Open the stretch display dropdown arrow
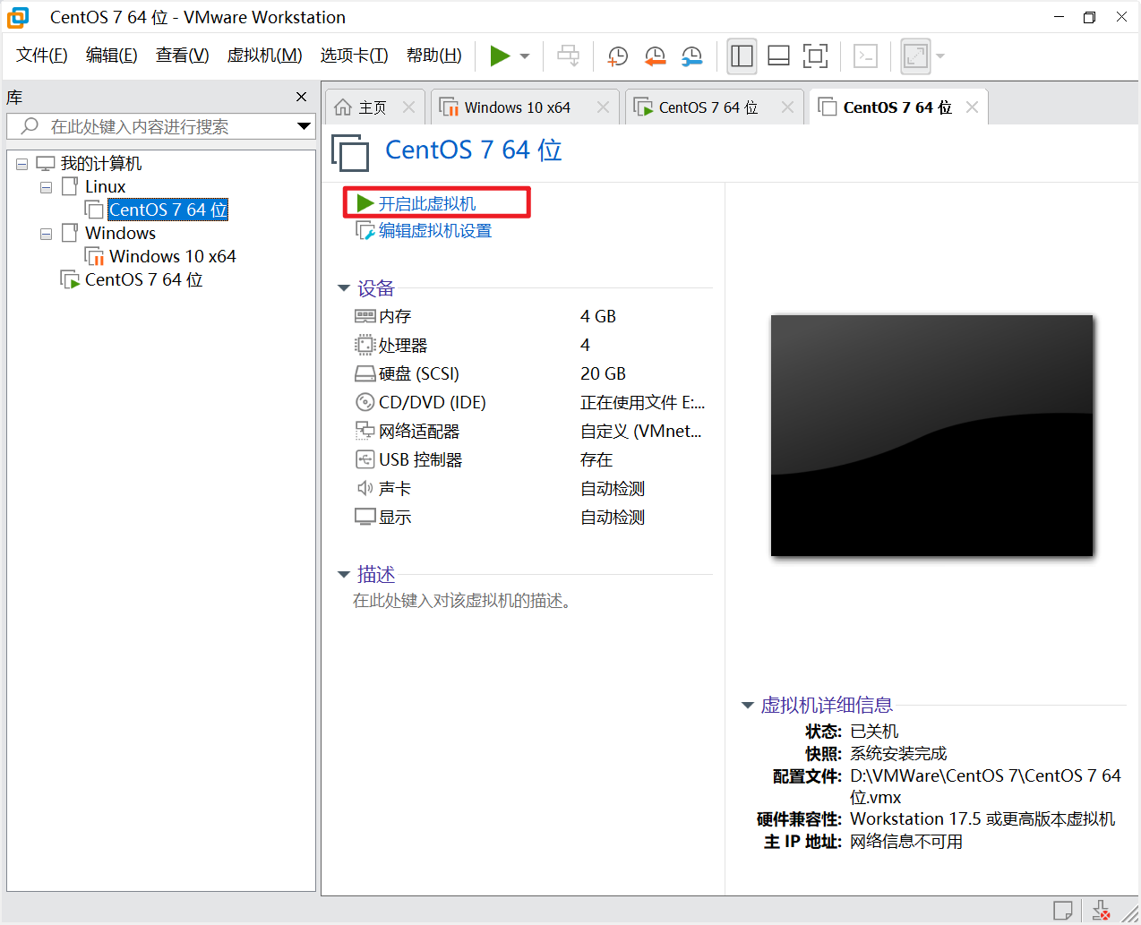1141x925 pixels. point(940,56)
